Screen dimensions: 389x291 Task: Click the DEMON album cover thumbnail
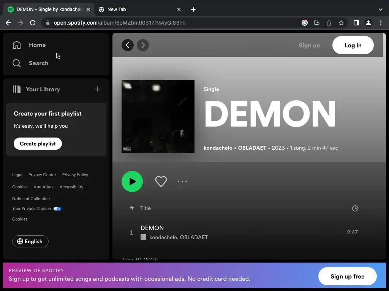click(158, 116)
